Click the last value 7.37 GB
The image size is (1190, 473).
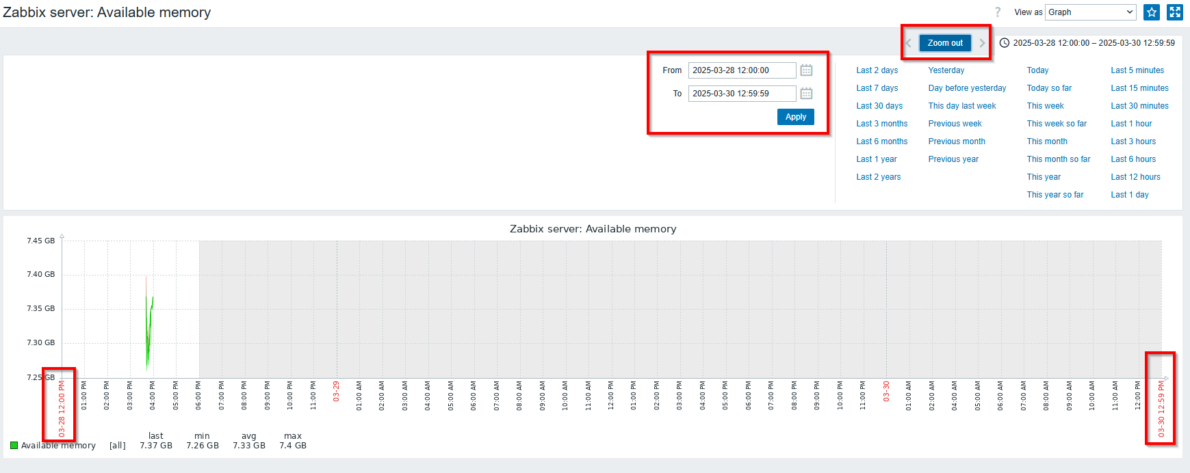pyautogui.click(x=156, y=446)
